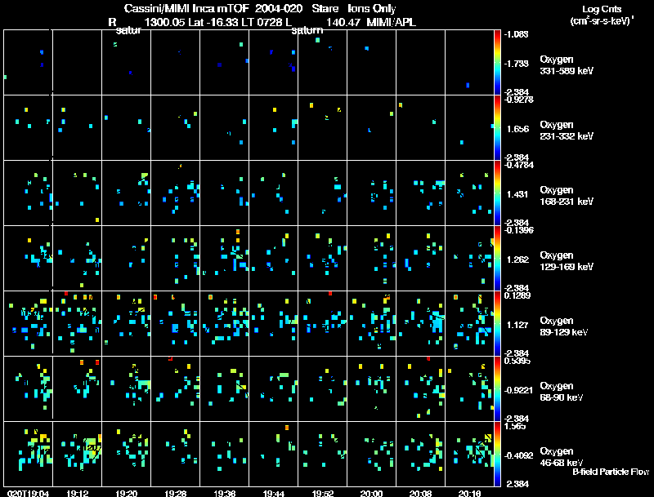Click the 'Log Cnts' colorbar heading
The image size is (654, 497).
(x=602, y=9)
